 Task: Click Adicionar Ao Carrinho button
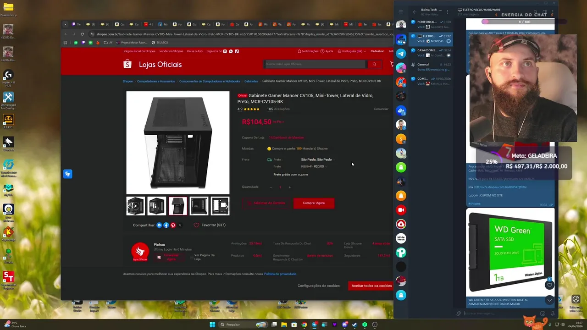(267, 203)
